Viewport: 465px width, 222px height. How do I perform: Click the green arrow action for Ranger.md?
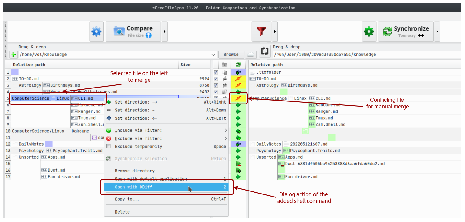[238, 111]
